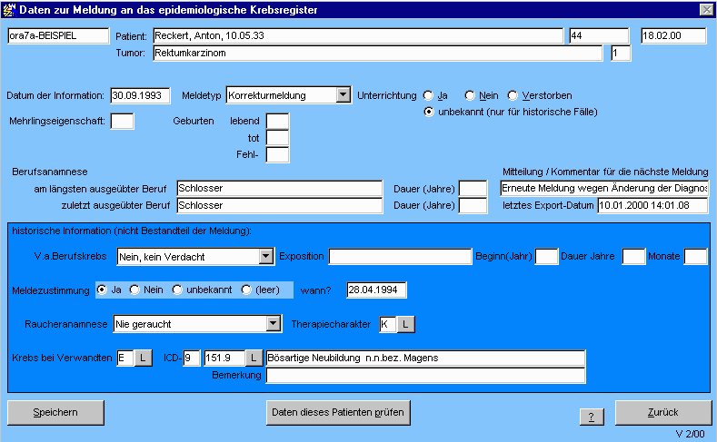Choose 'unbekannt' for Meldezustimmung

pos(177,290)
